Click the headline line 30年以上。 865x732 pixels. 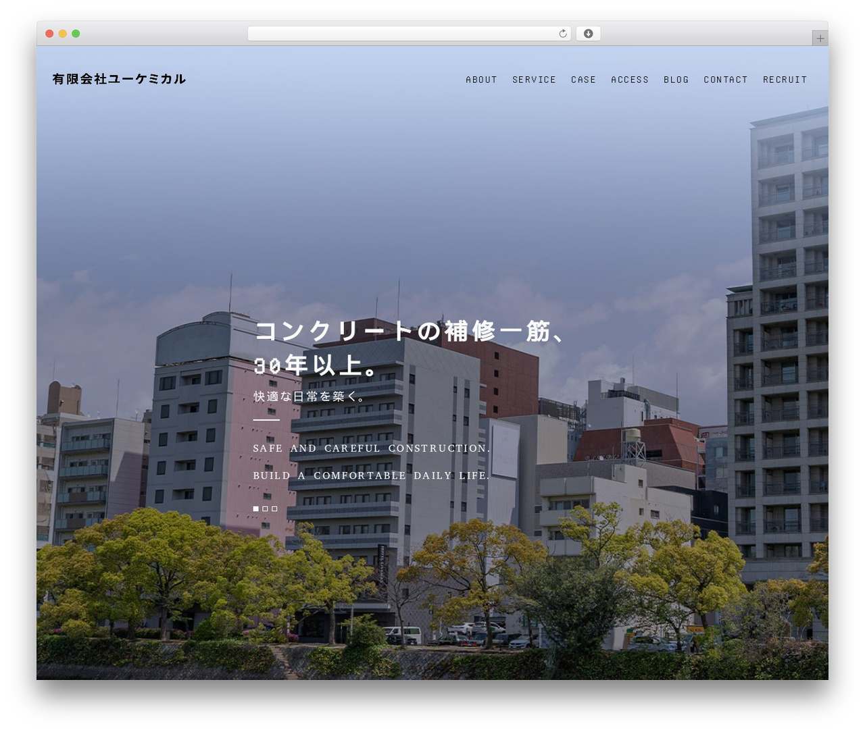pyautogui.click(x=316, y=365)
